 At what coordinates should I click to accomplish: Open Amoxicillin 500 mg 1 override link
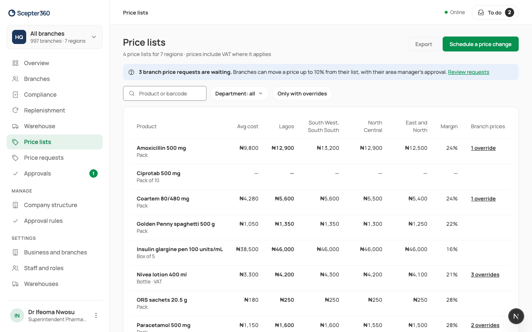pyautogui.click(x=483, y=148)
